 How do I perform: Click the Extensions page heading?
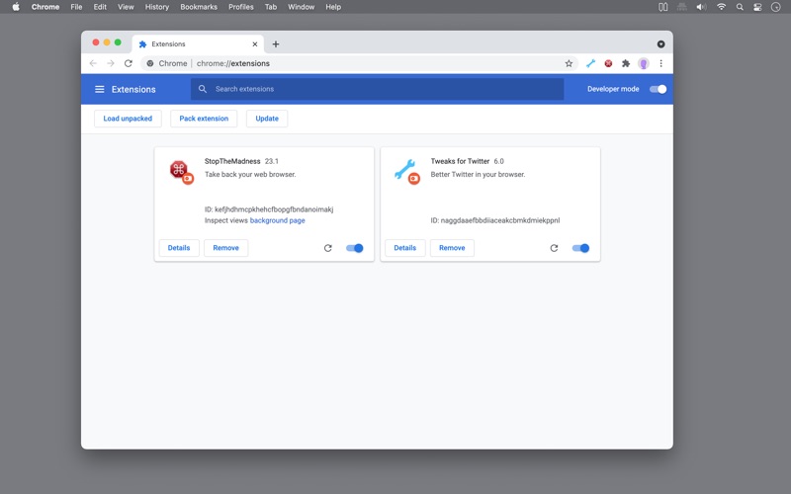coord(133,89)
